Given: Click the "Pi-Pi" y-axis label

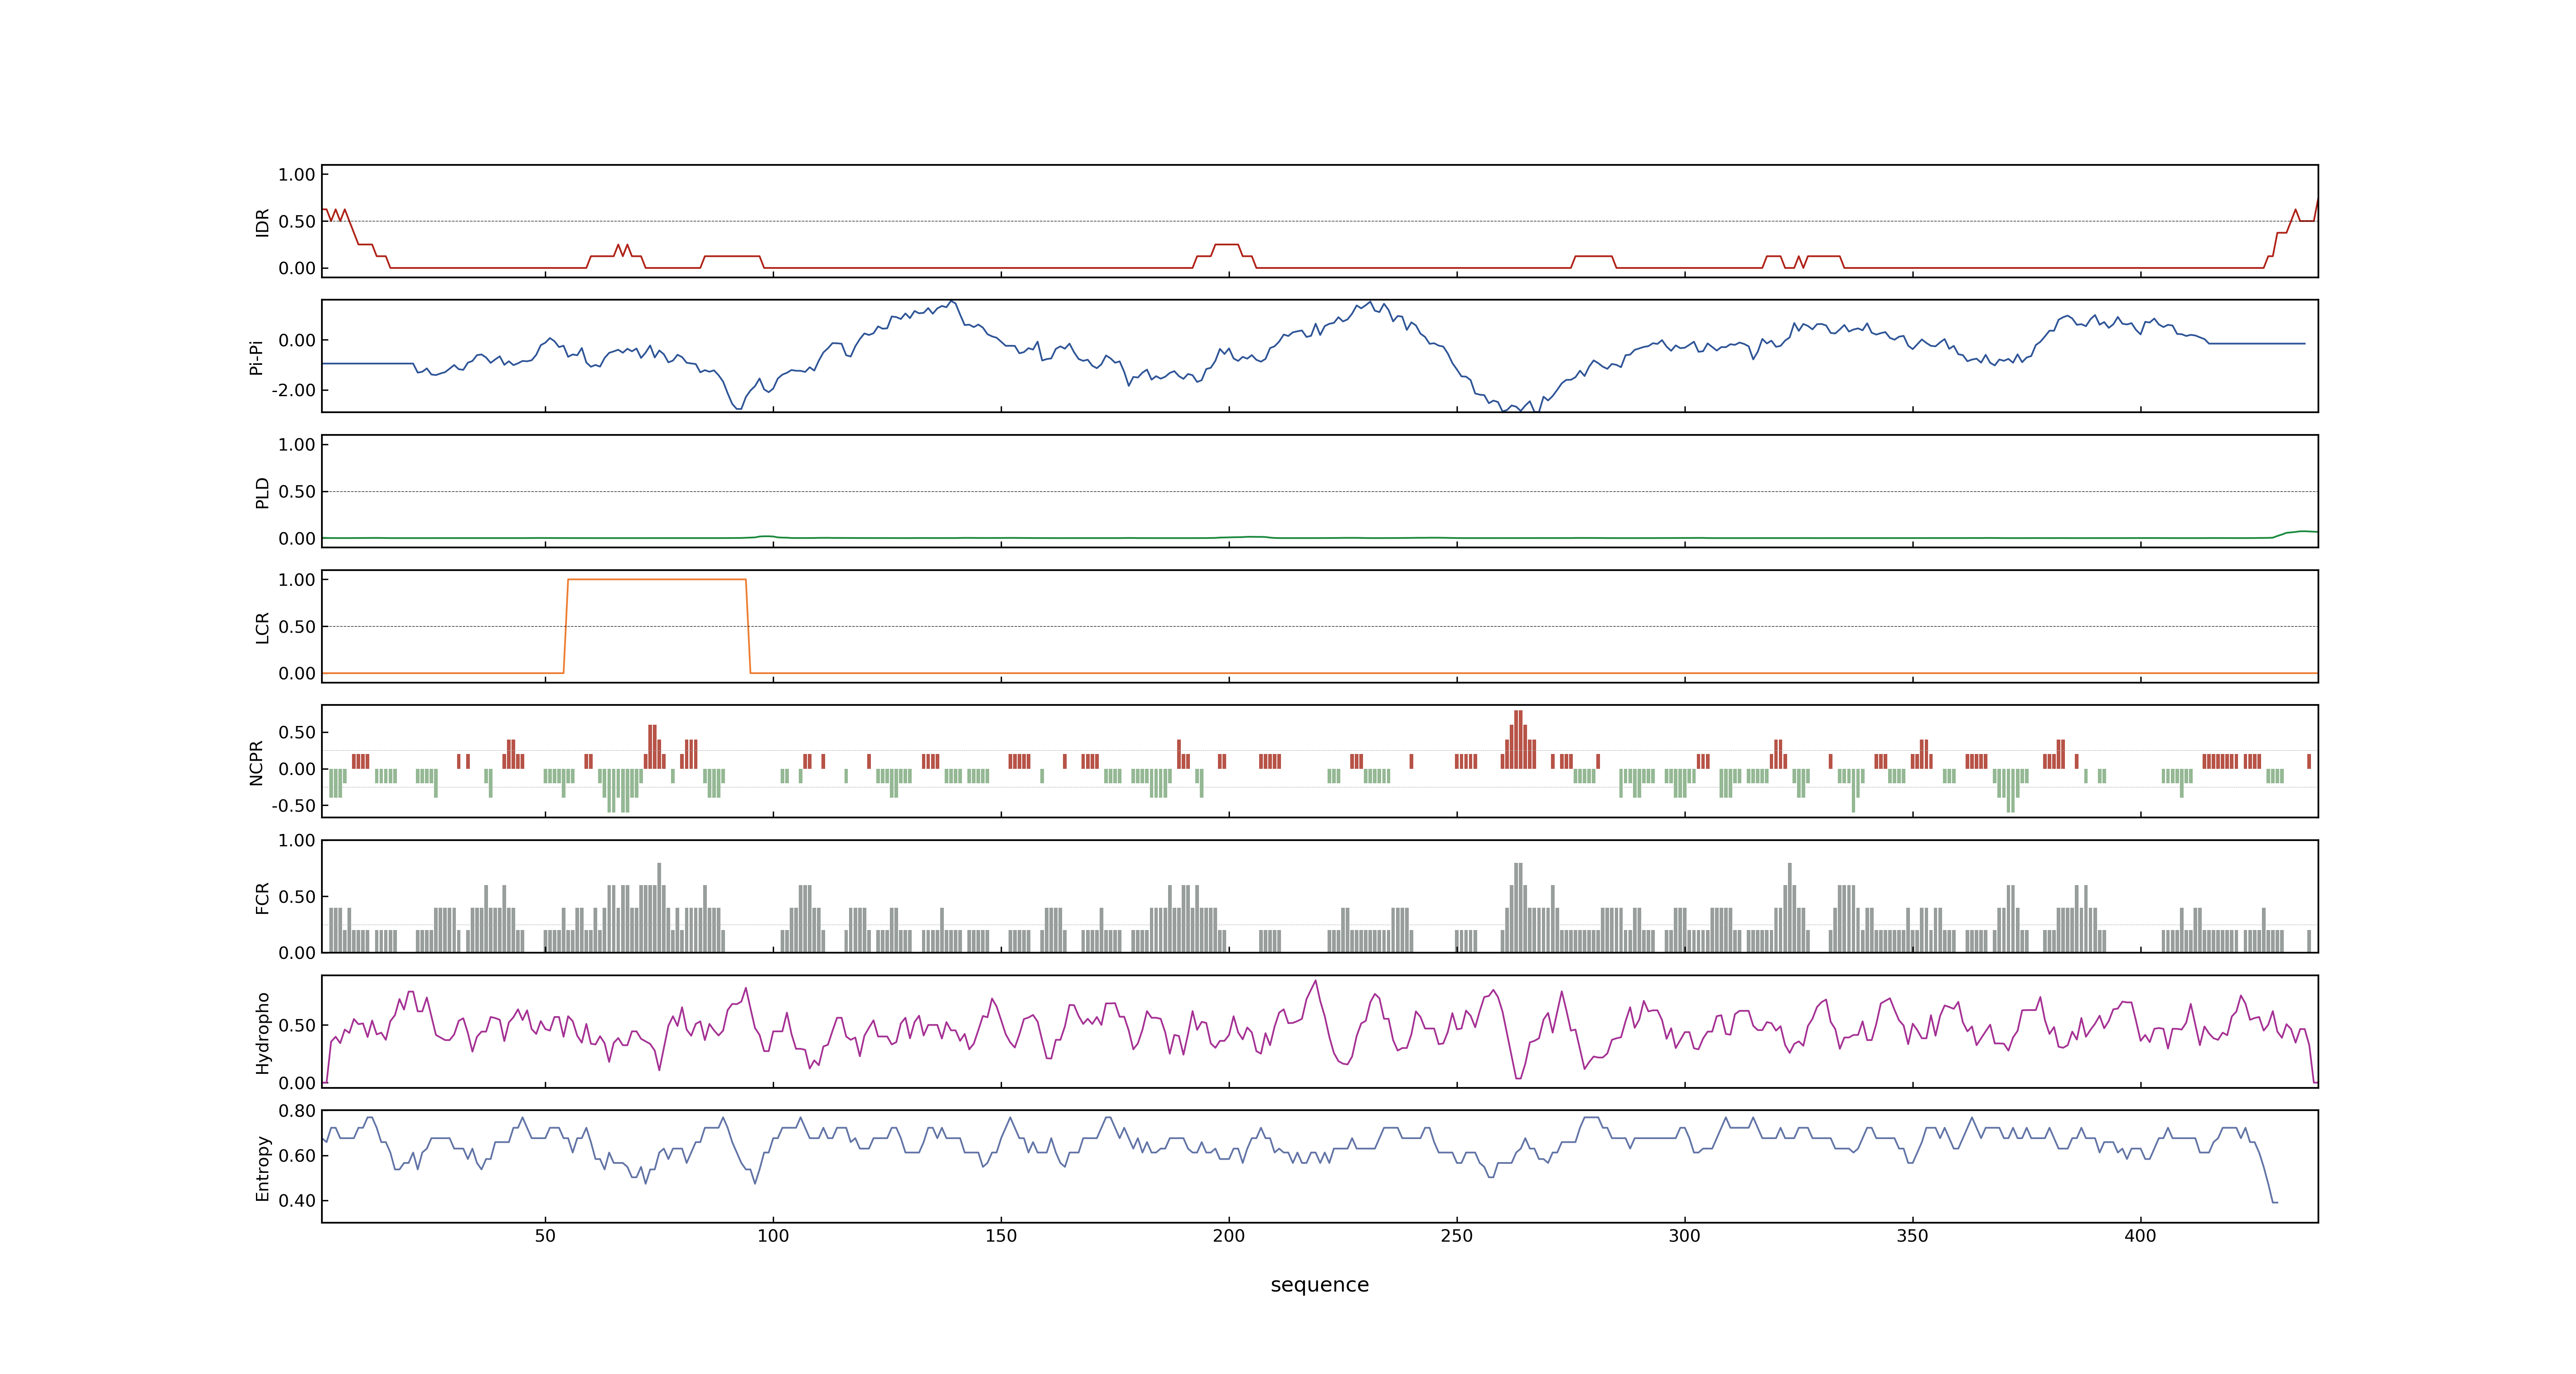Looking at the screenshot, I should tap(256, 357).
